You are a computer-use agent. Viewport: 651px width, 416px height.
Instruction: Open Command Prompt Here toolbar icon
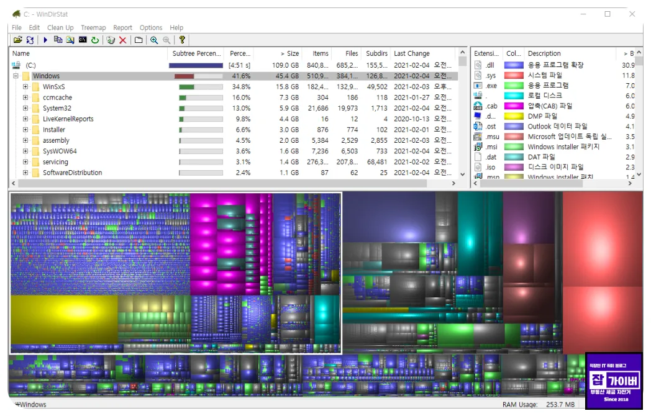83,40
